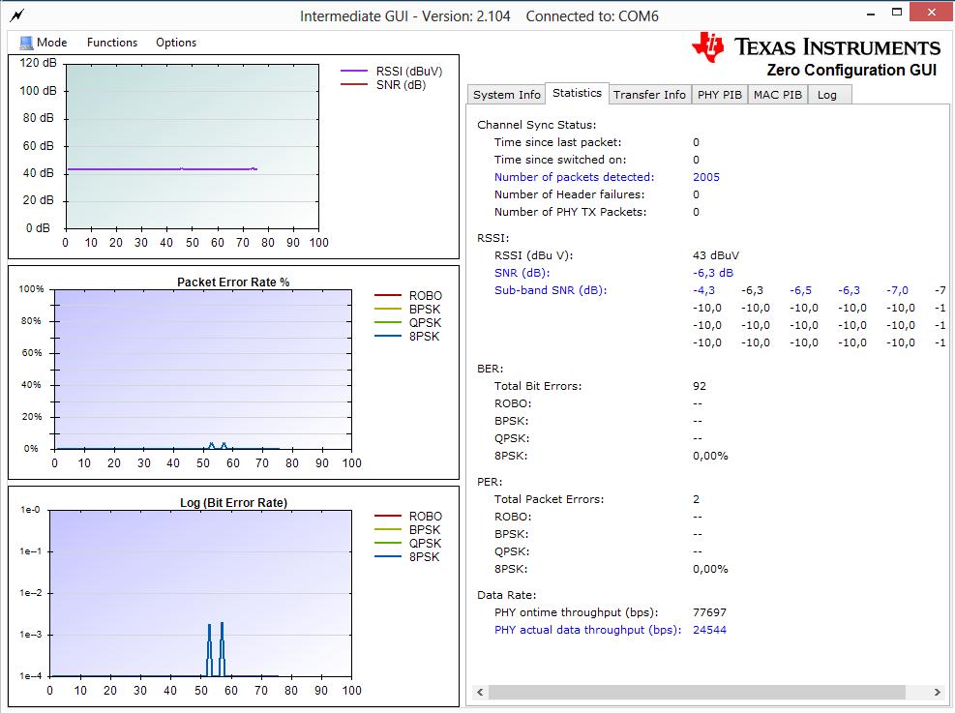Click the RSSI purple trace in top chart

pos(162,168)
